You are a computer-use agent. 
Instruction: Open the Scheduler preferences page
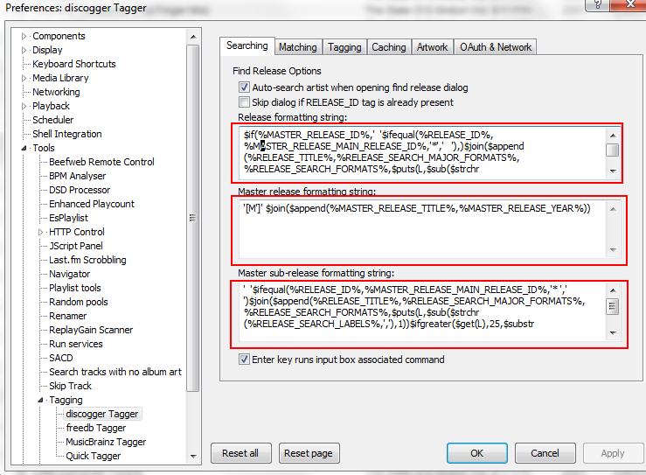point(53,120)
